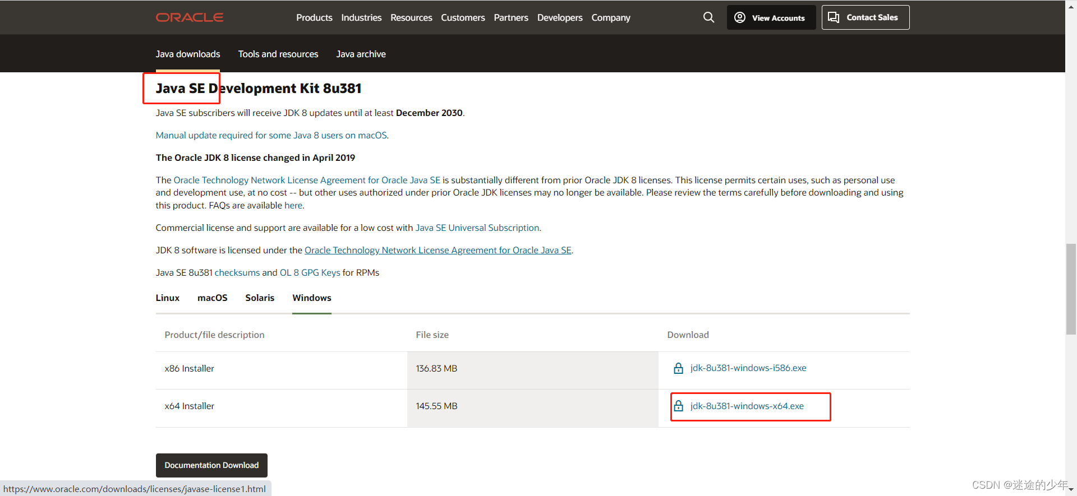Screen dimensions: 1077x496
Task: Open the Resources menu
Action: 411,17
